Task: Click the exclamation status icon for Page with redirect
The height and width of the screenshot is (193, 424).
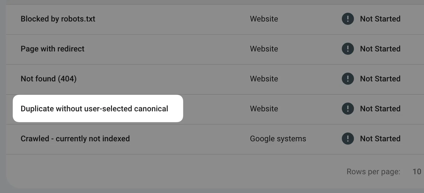Action: [x=348, y=49]
